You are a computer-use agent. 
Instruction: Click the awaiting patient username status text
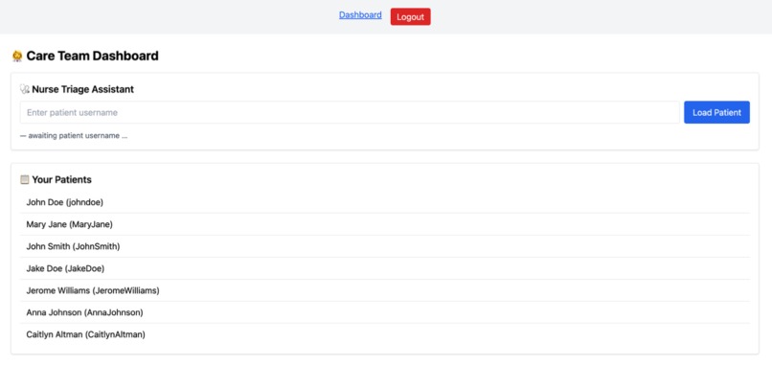coord(74,135)
